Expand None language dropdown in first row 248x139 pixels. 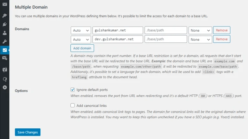click(200, 30)
